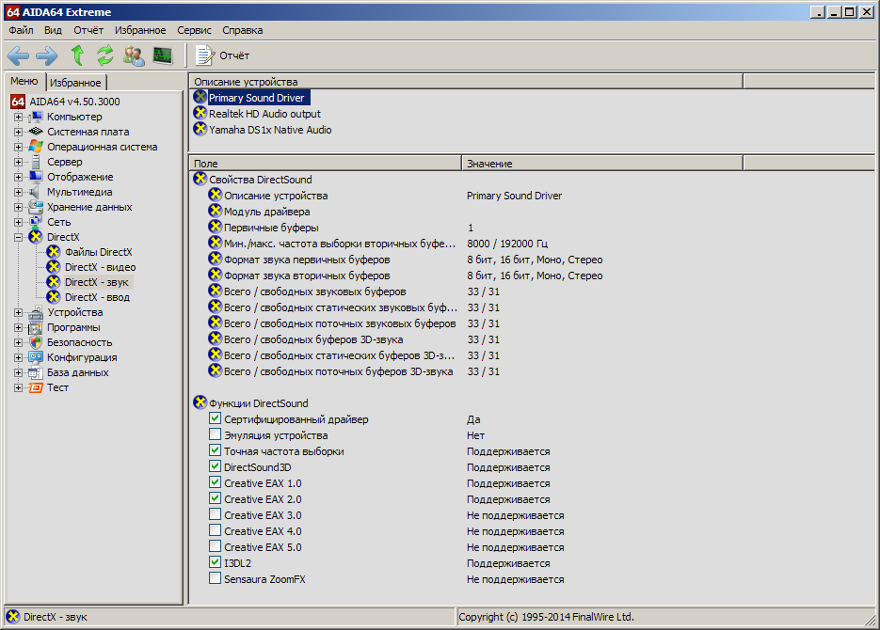Toggle Точная частота выборки checkbox

point(215,450)
